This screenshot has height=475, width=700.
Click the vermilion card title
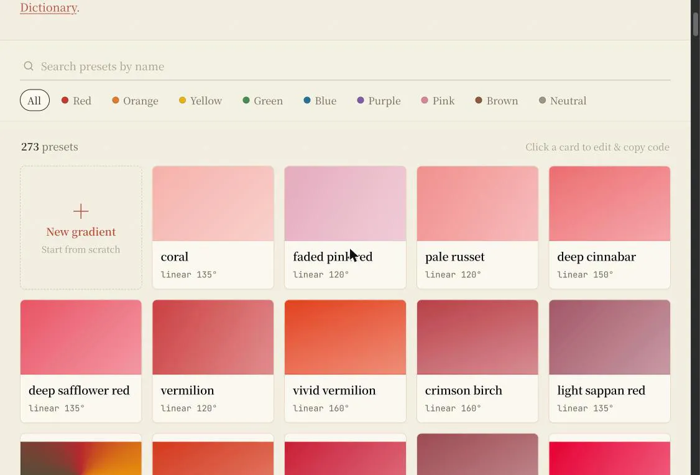[x=187, y=390]
